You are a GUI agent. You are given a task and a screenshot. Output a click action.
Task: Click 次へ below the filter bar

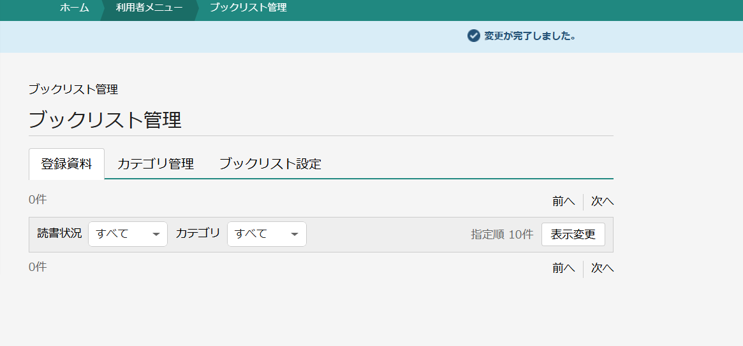602,268
